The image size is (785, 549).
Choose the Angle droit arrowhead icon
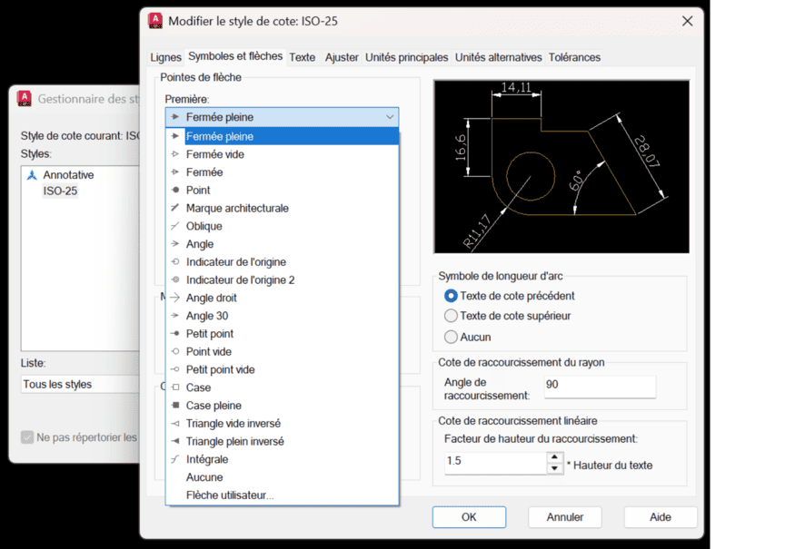click(176, 298)
